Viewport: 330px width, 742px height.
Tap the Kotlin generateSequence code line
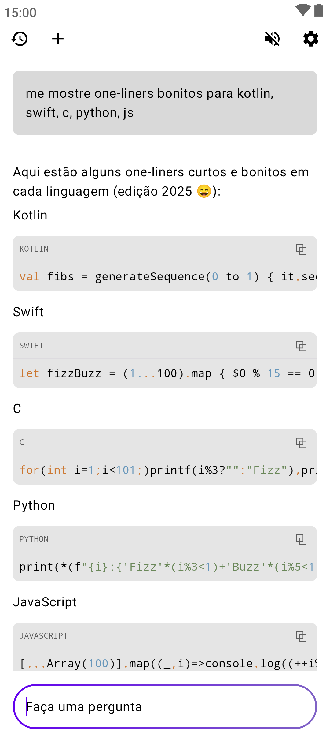[x=165, y=277]
